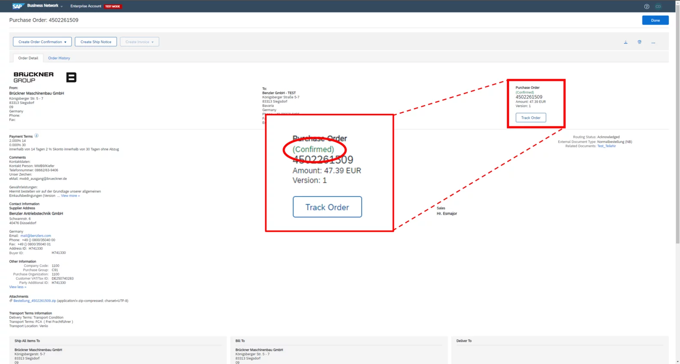Click the Transport Location: Venlo text
This screenshot has width=680, height=364.
pos(29,326)
